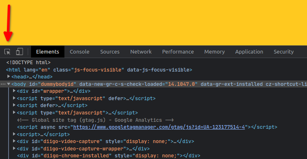Select the html lang="en" element row
307x159 pixels.
tap(99, 70)
